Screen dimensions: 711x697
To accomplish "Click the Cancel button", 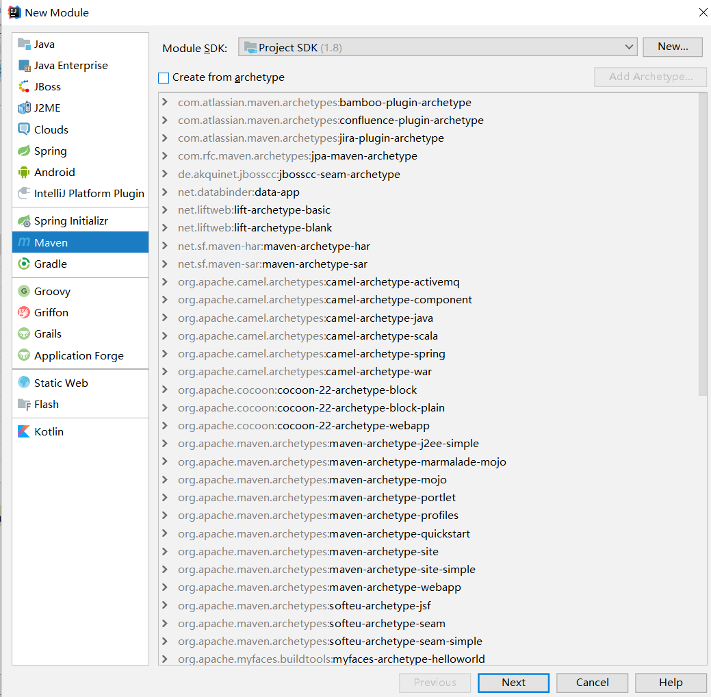I will (x=592, y=683).
